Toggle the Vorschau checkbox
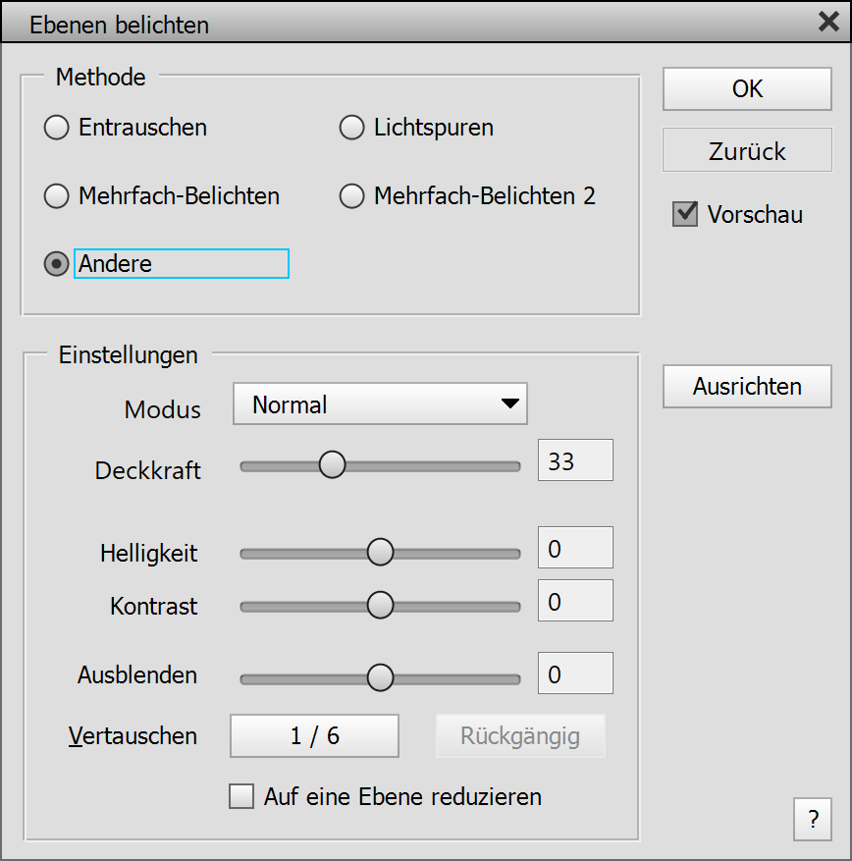Screen dimensions: 852x861 pyautogui.click(x=685, y=214)
